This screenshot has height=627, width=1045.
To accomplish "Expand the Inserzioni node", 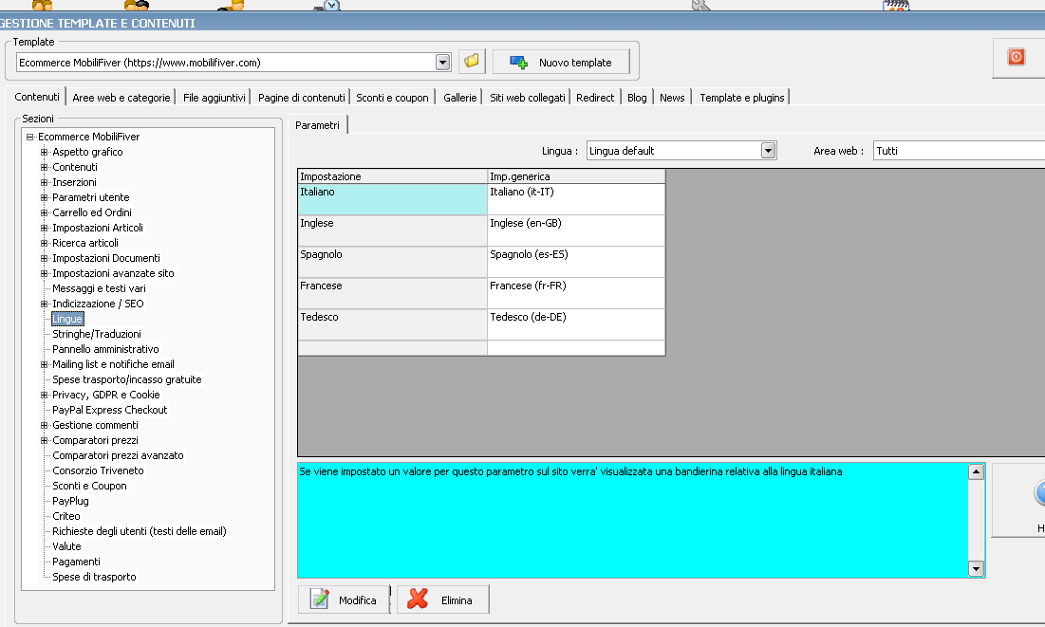I will [44, 182].
